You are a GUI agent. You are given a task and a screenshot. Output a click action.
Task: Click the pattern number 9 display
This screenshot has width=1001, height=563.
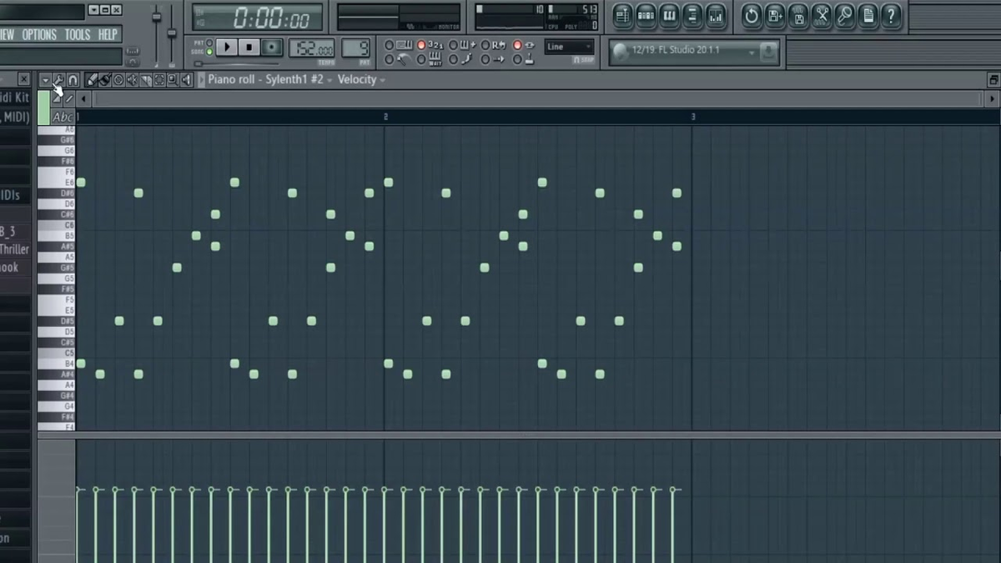[355, 48]
